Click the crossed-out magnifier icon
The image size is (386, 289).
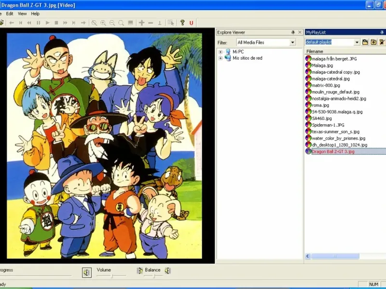click(94, 23)
